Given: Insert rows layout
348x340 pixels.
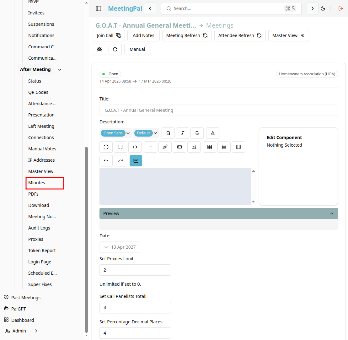Looking at the screenshot, I should (224, 147).
